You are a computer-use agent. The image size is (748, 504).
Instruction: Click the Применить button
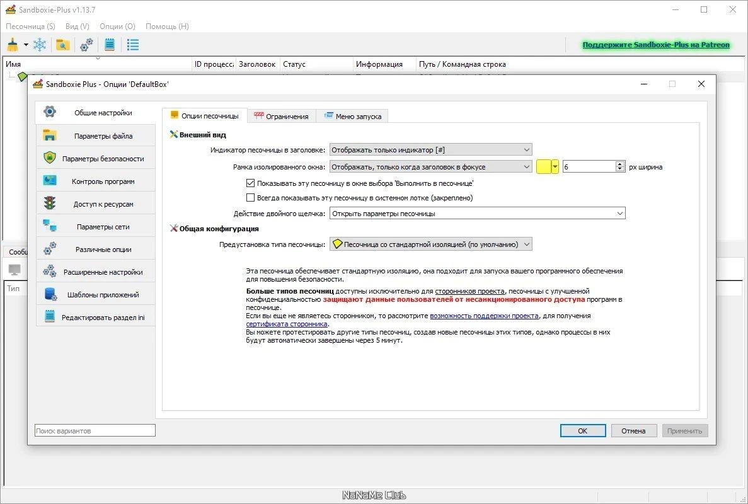click(684, 430)
